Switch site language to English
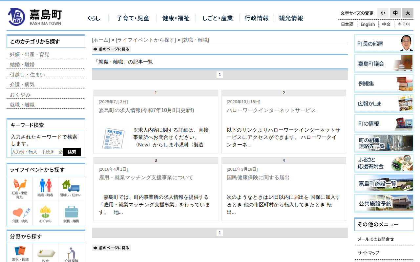The image size is (420, 262). point(367,24)
